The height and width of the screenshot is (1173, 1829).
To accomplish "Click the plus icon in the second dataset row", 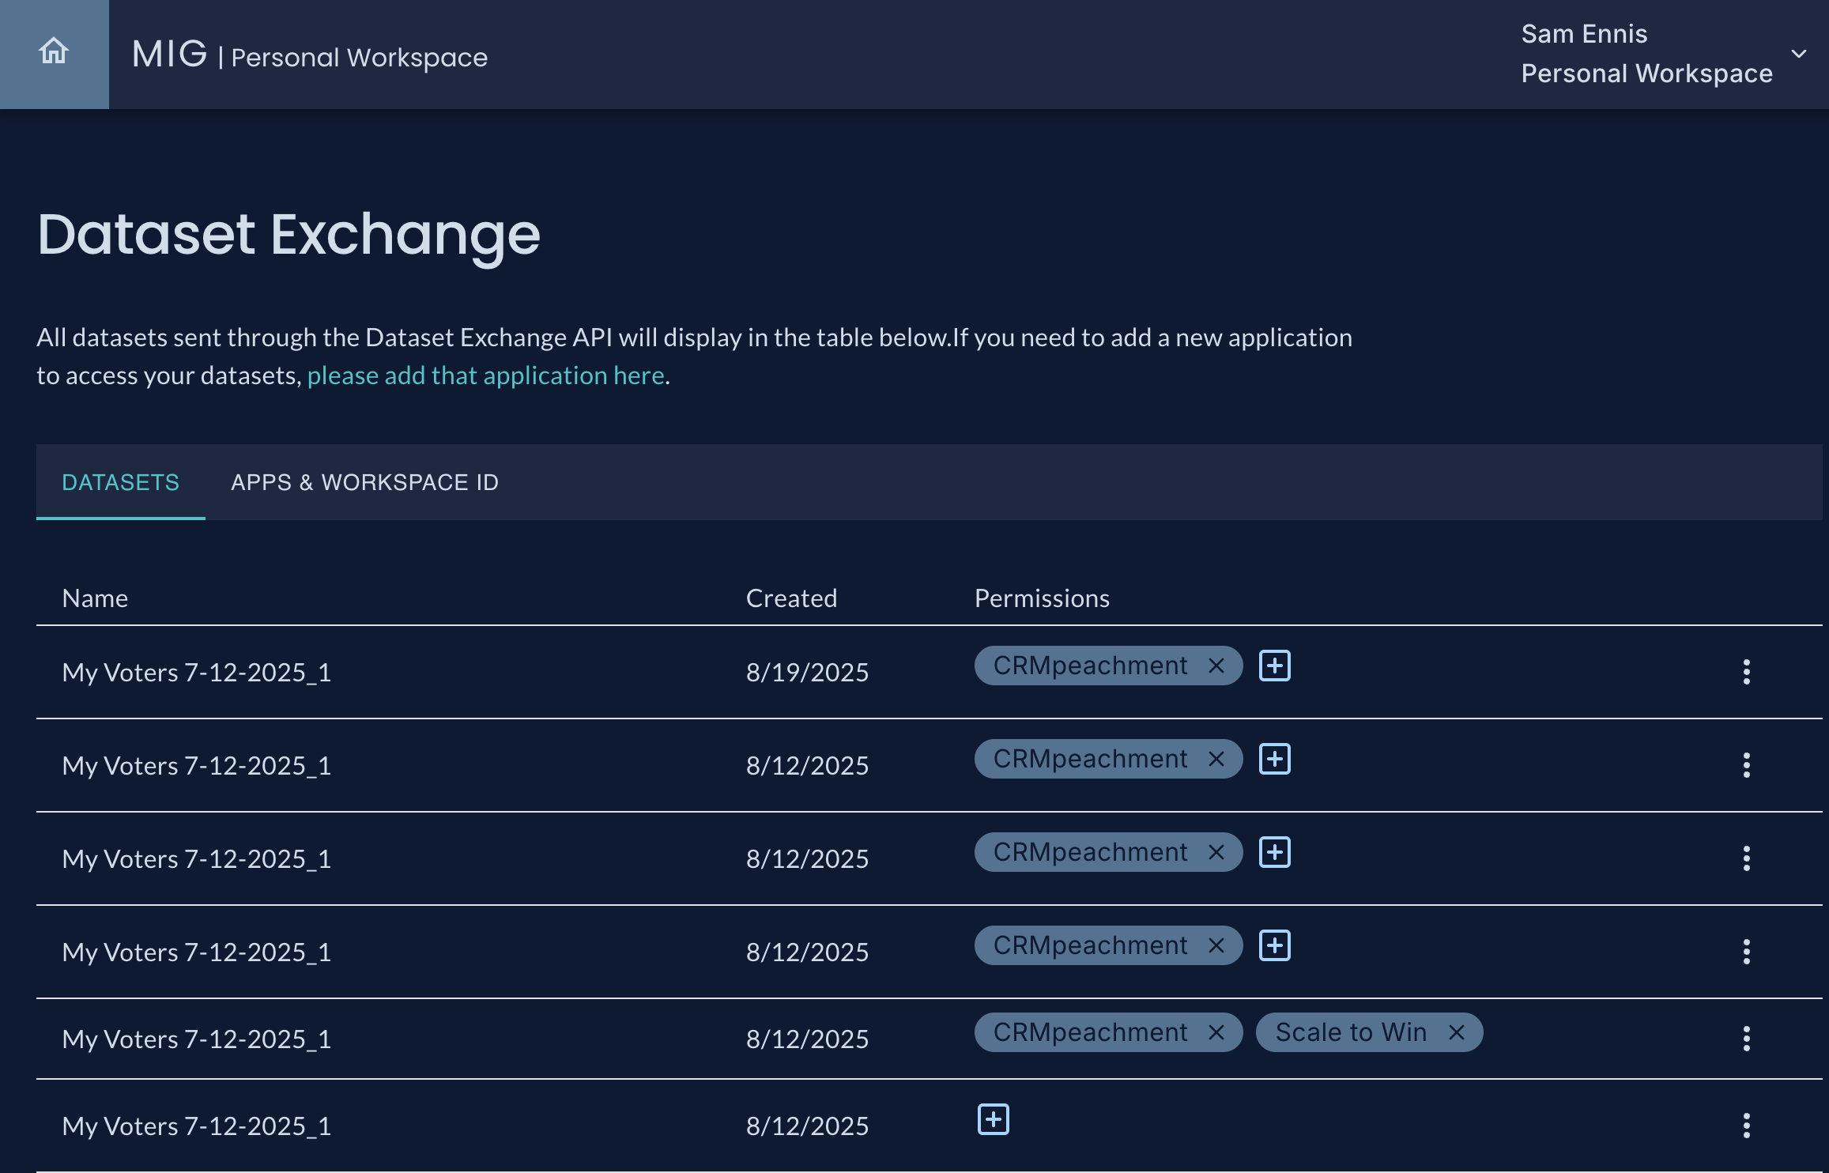I will [1274, 759].
